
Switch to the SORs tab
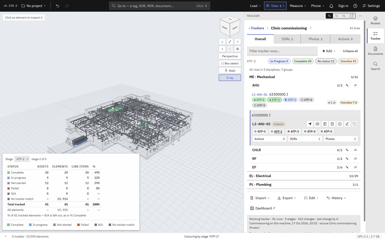pyautogui.click(x=287, y=39)
